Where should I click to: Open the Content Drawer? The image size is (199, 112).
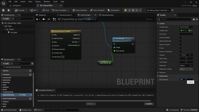[9, 110]
